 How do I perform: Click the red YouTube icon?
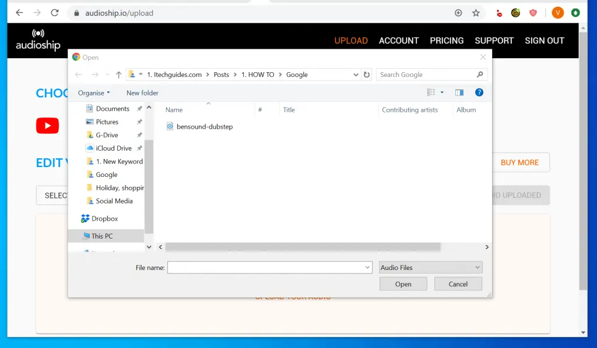click(x=48, y=126)
